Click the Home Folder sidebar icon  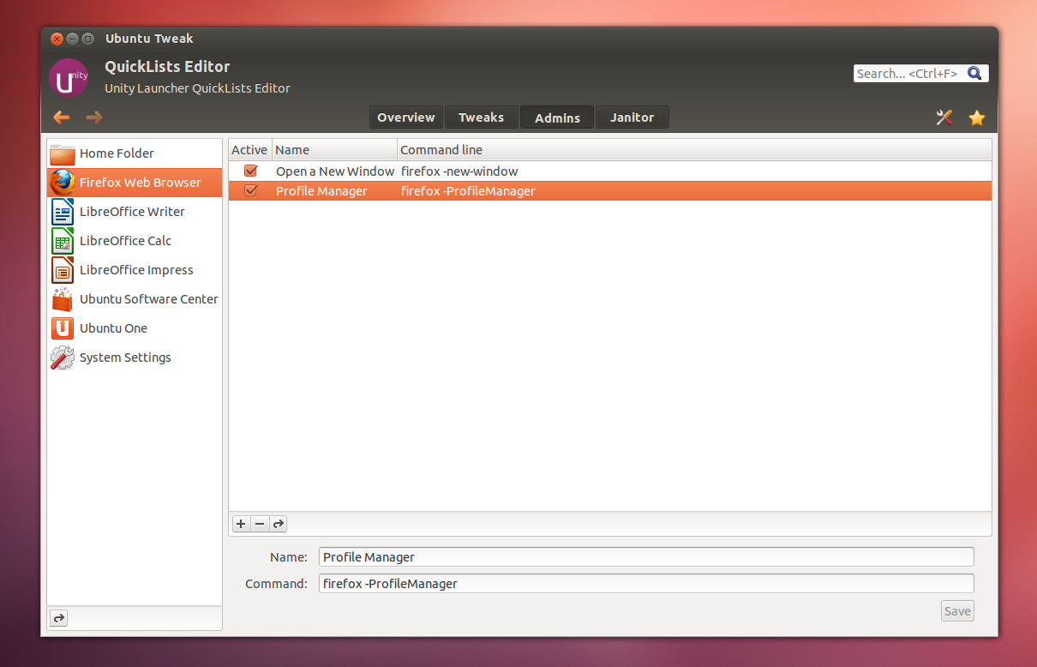point(62,153)
